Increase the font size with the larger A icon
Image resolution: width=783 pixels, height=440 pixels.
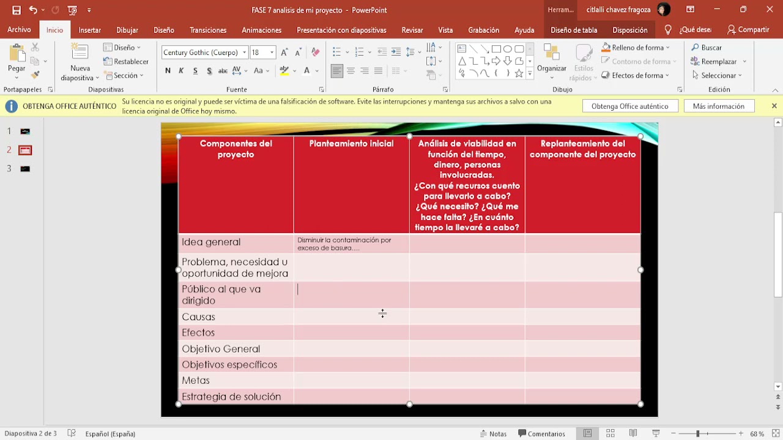pyautogui.click(x=284, y=53)
